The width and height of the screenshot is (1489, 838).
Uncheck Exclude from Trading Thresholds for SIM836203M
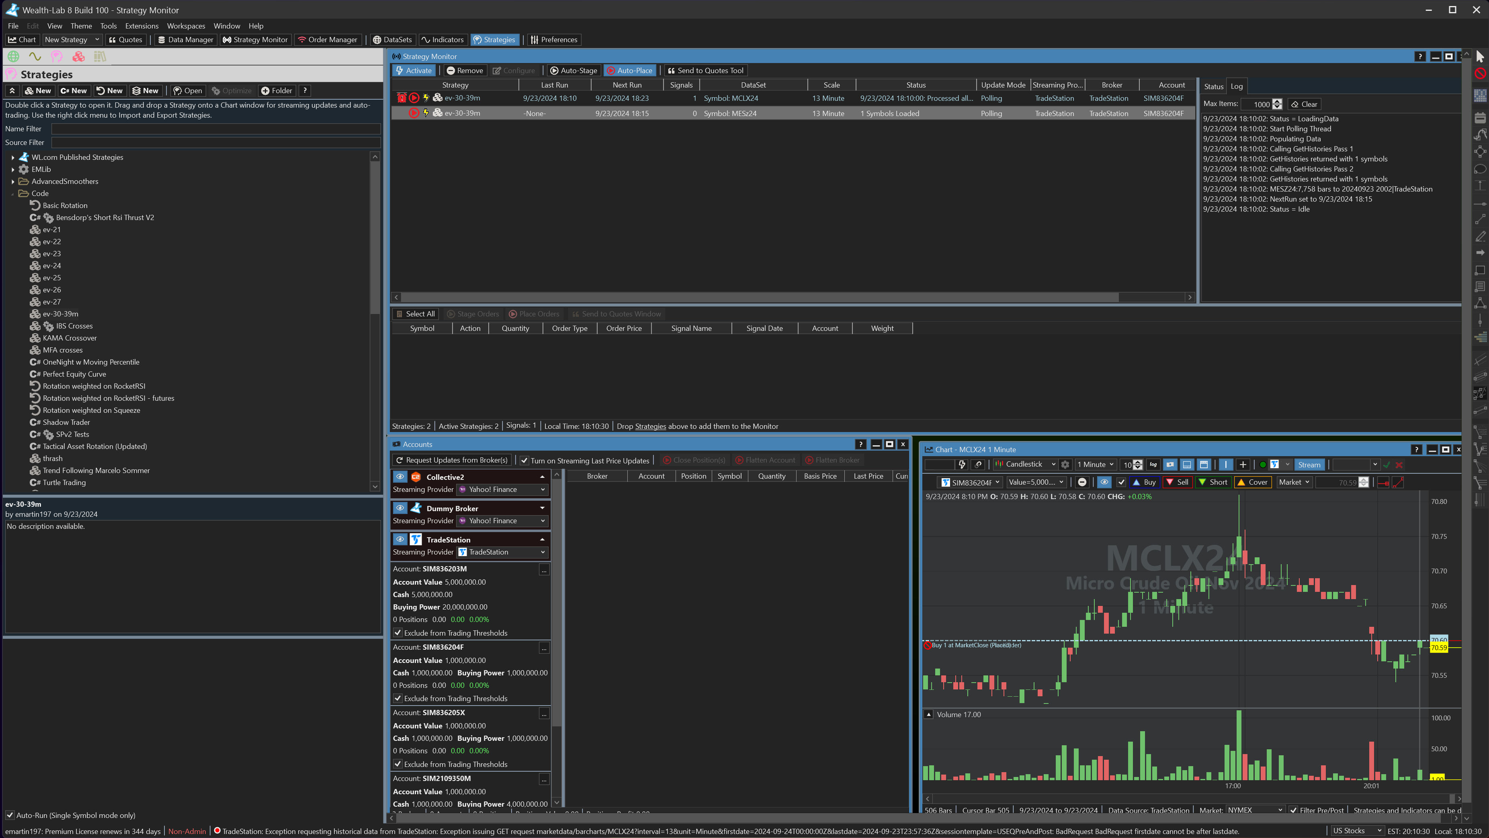[398, 632]
